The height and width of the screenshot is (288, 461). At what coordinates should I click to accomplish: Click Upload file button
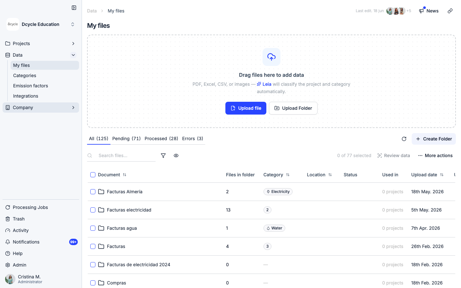pyautogui.click(x=246, y=108)
